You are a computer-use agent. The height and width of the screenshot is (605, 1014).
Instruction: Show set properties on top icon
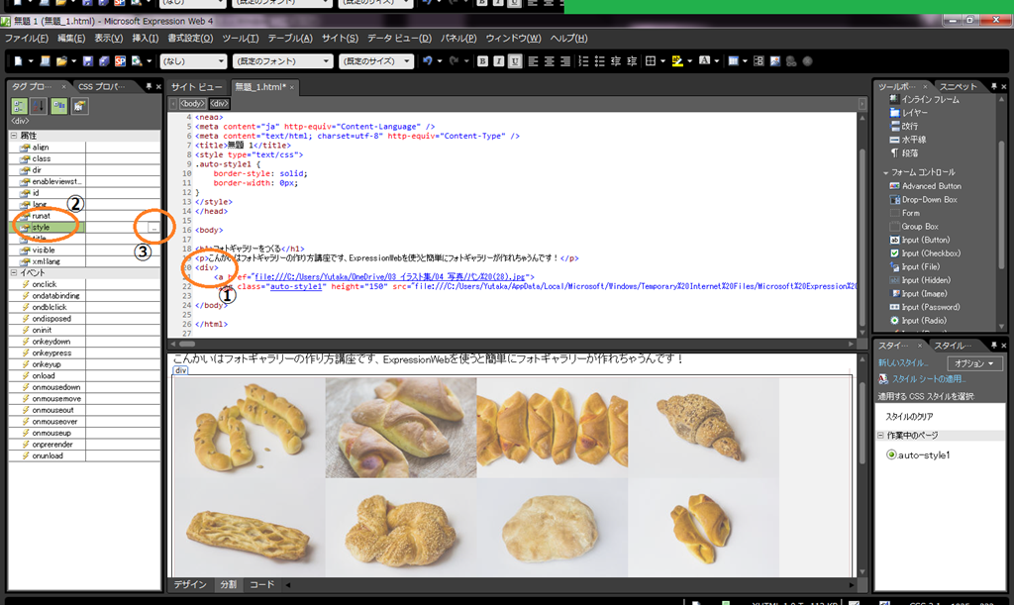pos(59,106)
